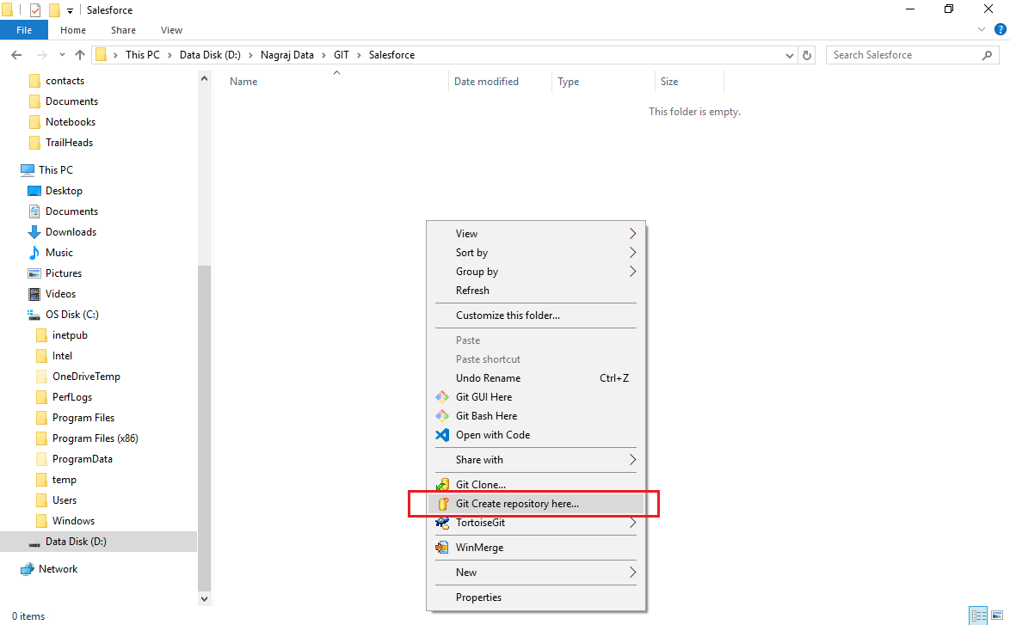Select the TrailHeads folder in navigation pane
1010x625 pixels.
tap(69, 143)
